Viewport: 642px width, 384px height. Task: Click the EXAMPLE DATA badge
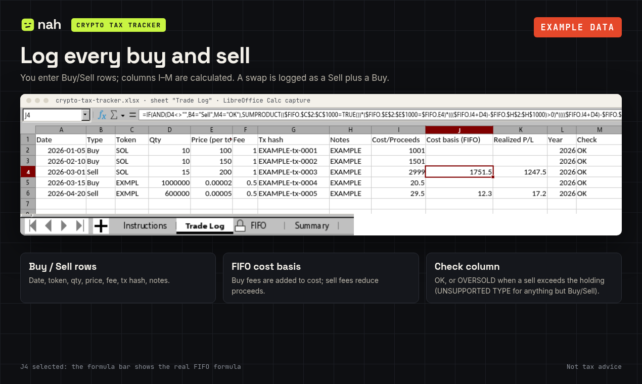pos(578,27)
